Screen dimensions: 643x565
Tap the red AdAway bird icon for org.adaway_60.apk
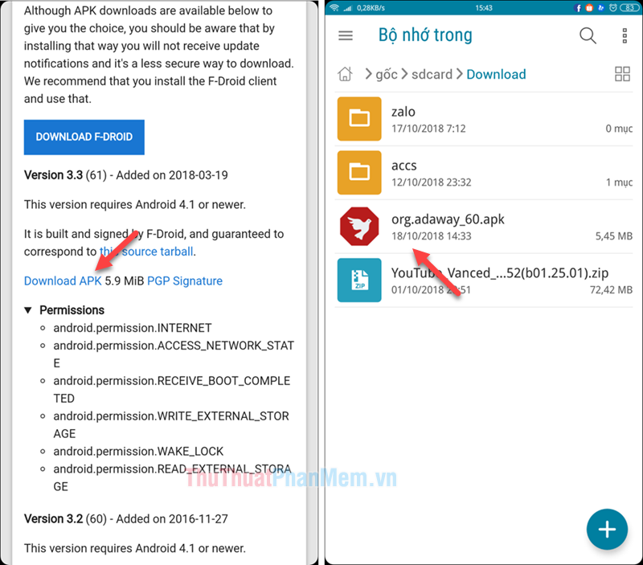point(358,226)
